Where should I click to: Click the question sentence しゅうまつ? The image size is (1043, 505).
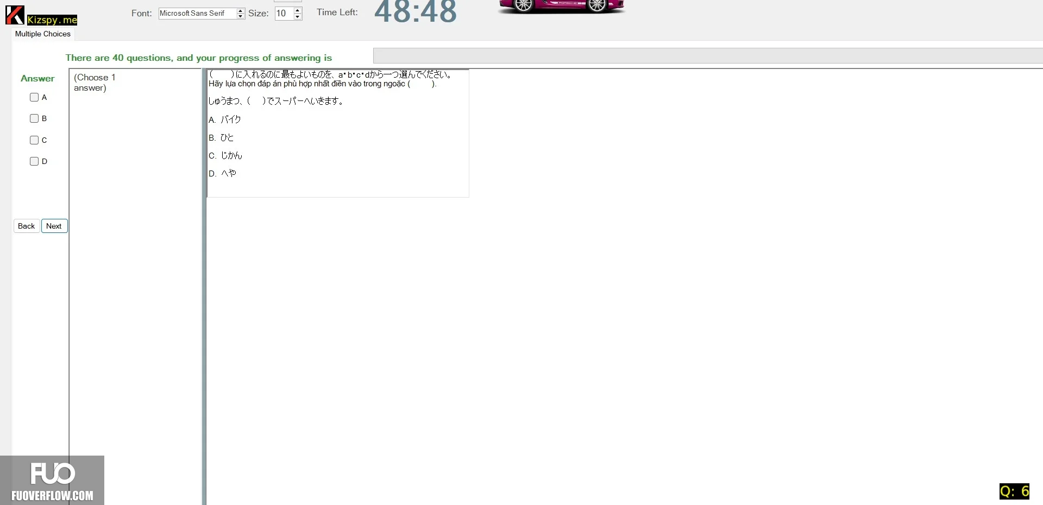pos(275,101)
